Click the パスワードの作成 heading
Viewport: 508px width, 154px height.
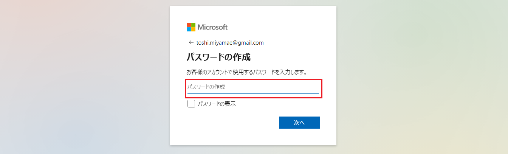218,58
